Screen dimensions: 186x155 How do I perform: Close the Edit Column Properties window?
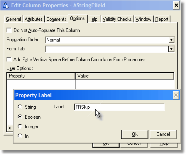click(176, 5)
